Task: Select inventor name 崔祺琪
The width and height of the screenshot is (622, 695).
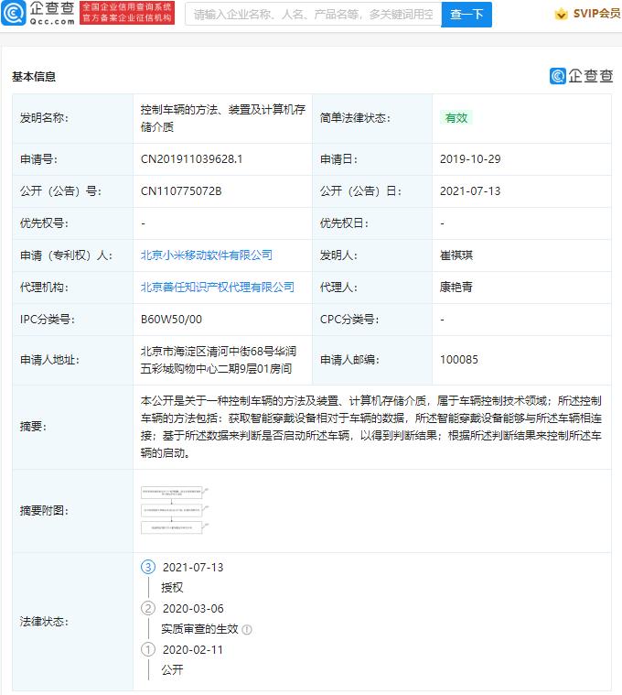Action: pyautogui.click(x=456, y=255)
